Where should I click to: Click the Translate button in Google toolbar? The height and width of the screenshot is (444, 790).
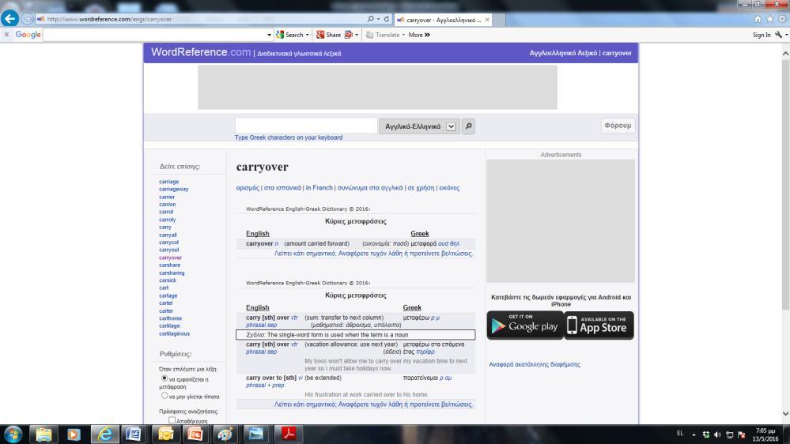[x=383, y=35]
